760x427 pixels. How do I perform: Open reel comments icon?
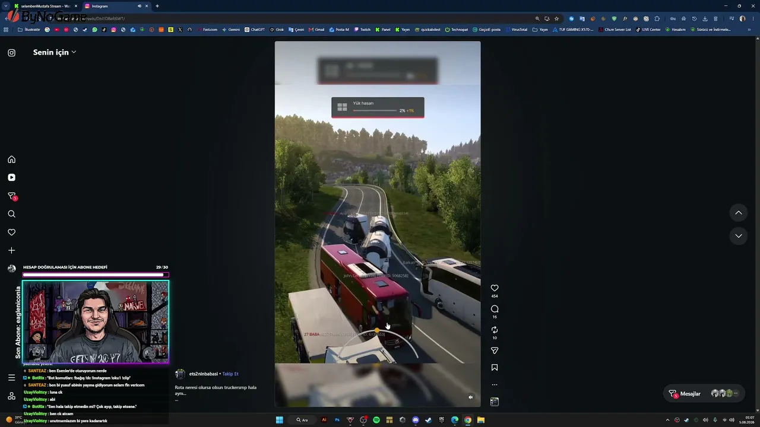495,309
